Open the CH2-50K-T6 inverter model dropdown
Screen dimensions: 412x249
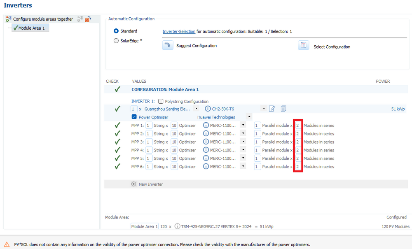point(264,108)
